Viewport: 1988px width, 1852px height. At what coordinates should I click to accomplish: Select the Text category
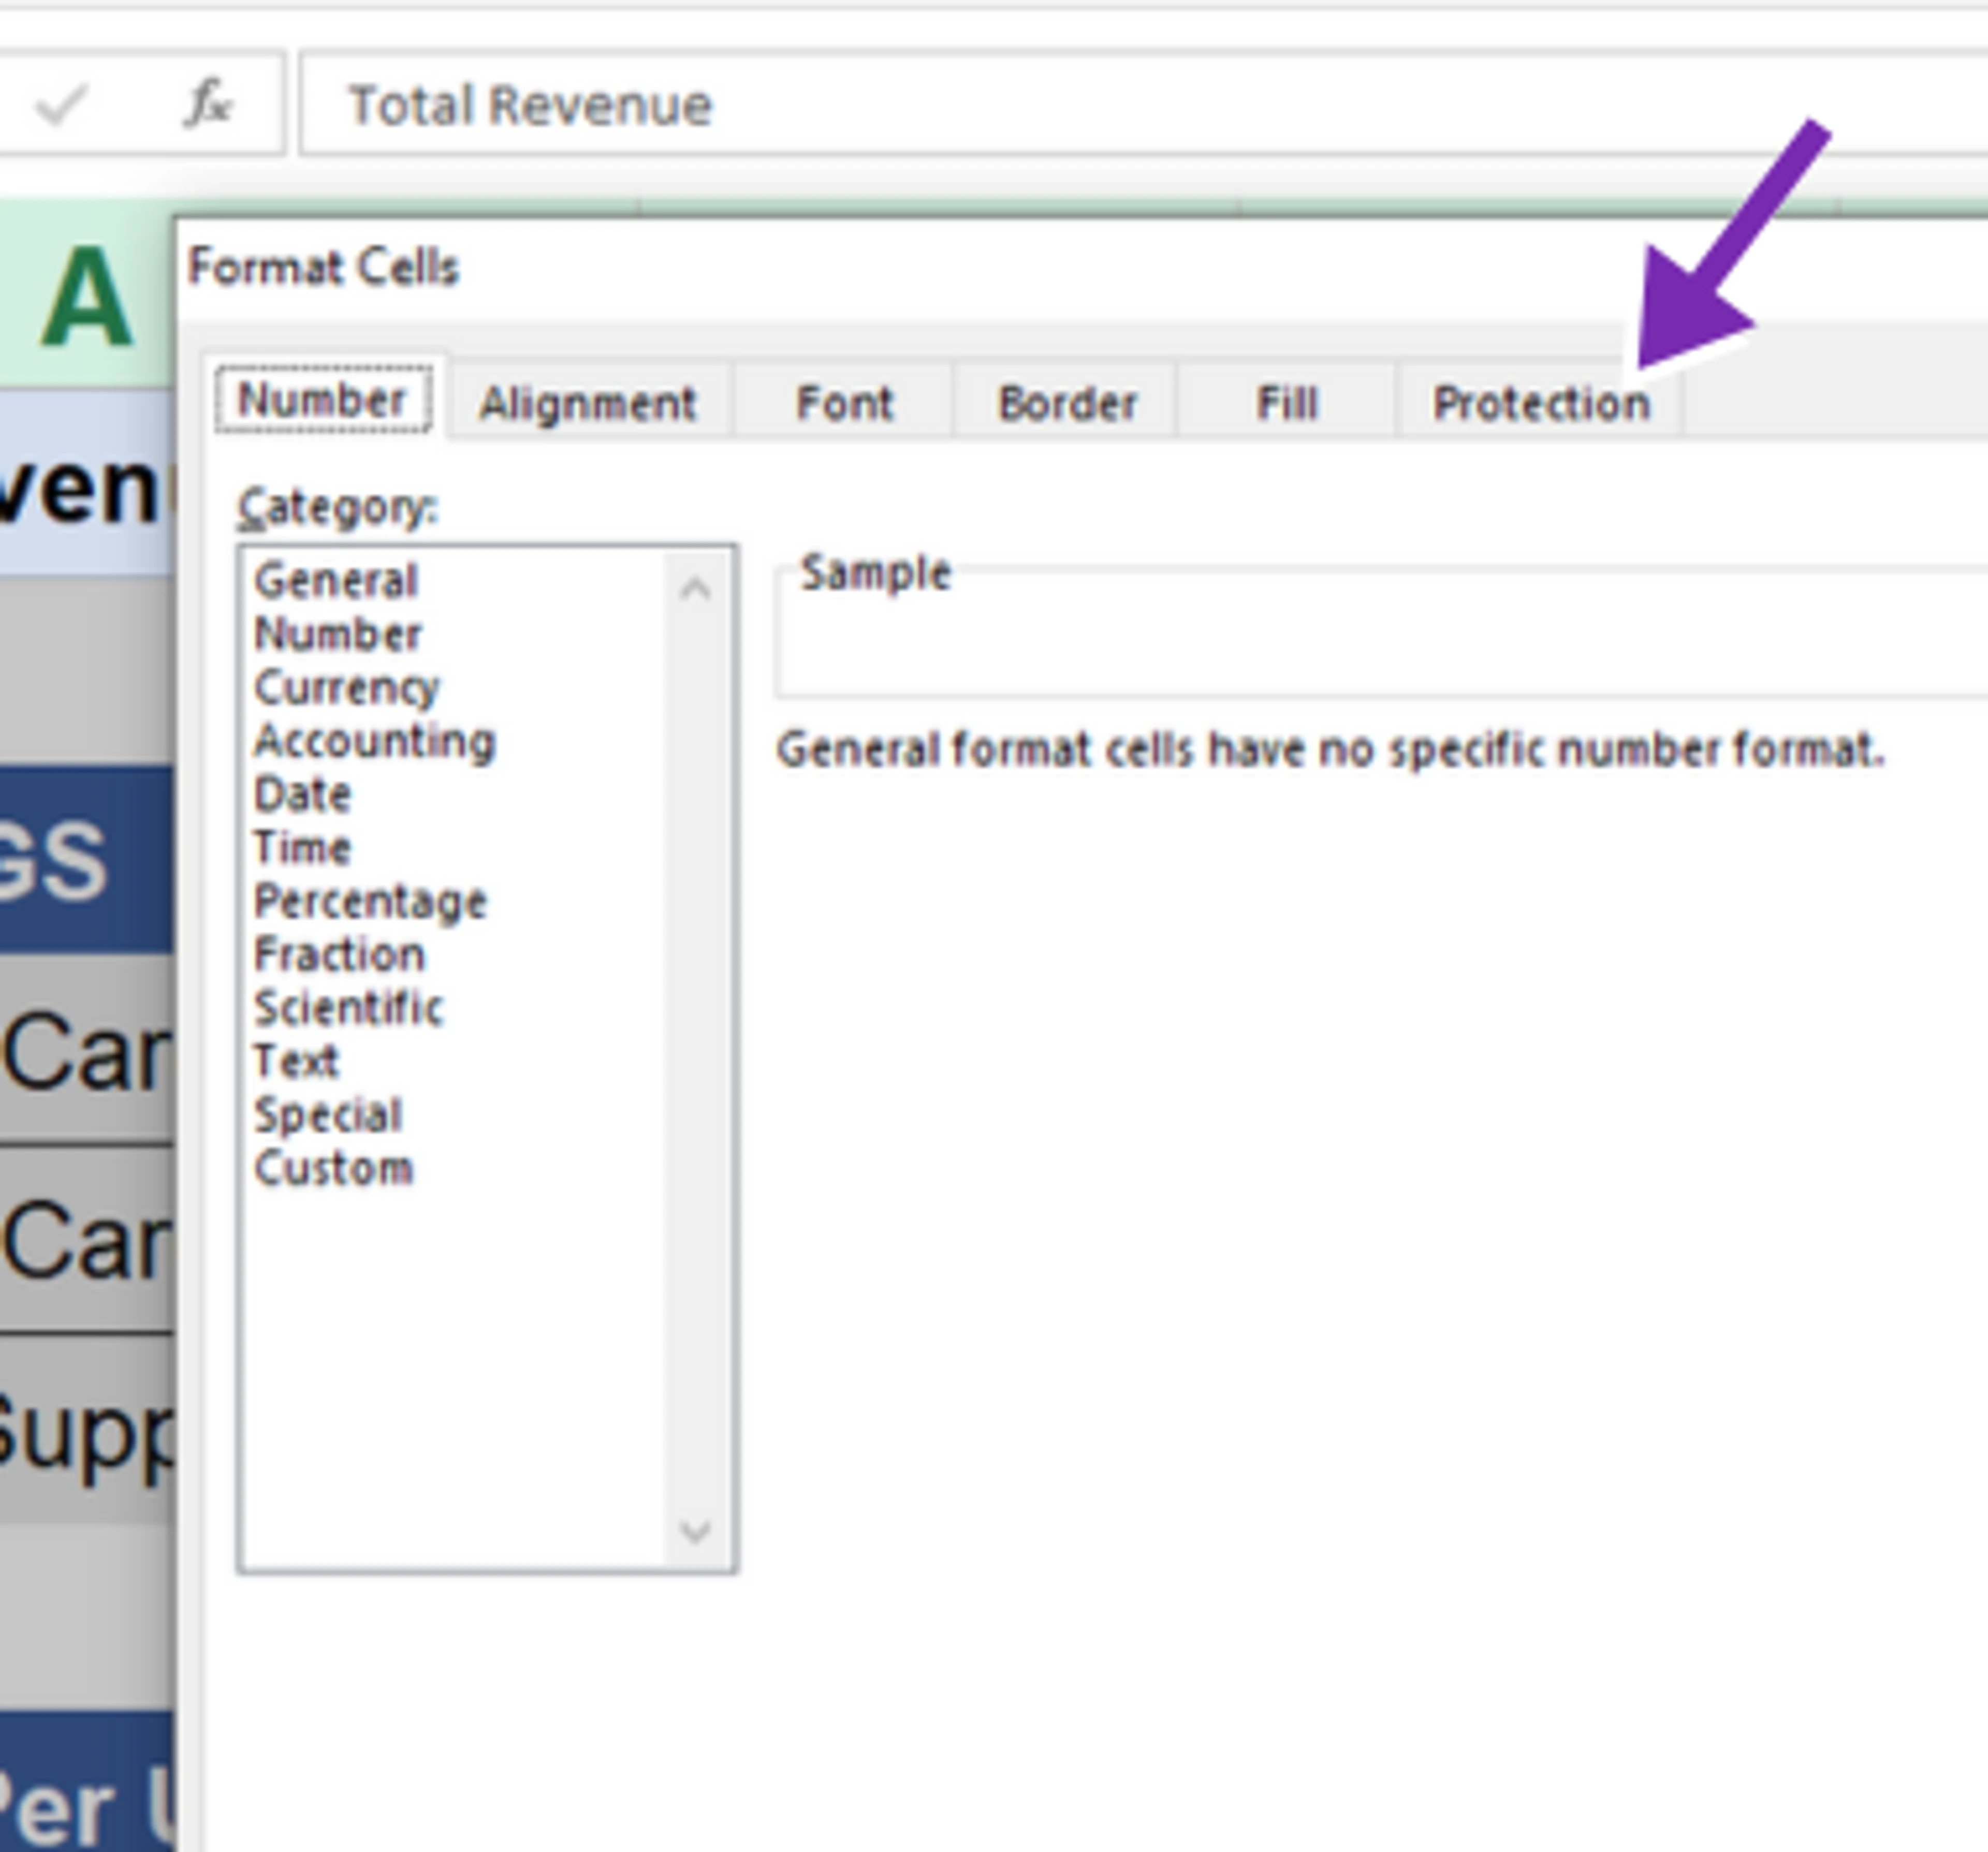(x=296, y=1061)
